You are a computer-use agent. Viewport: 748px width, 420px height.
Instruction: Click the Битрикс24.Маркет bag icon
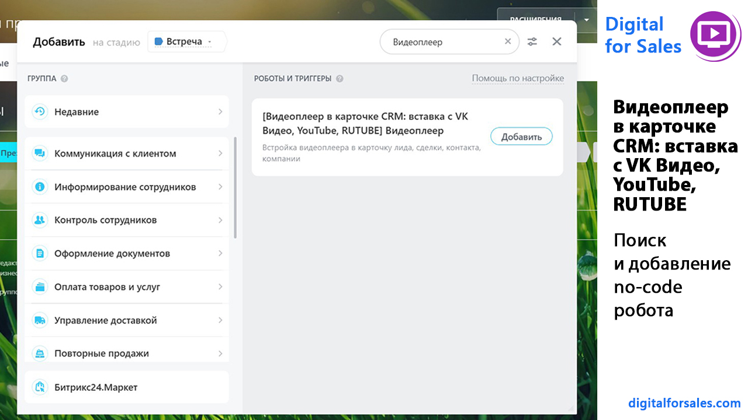tap(40, 387)
